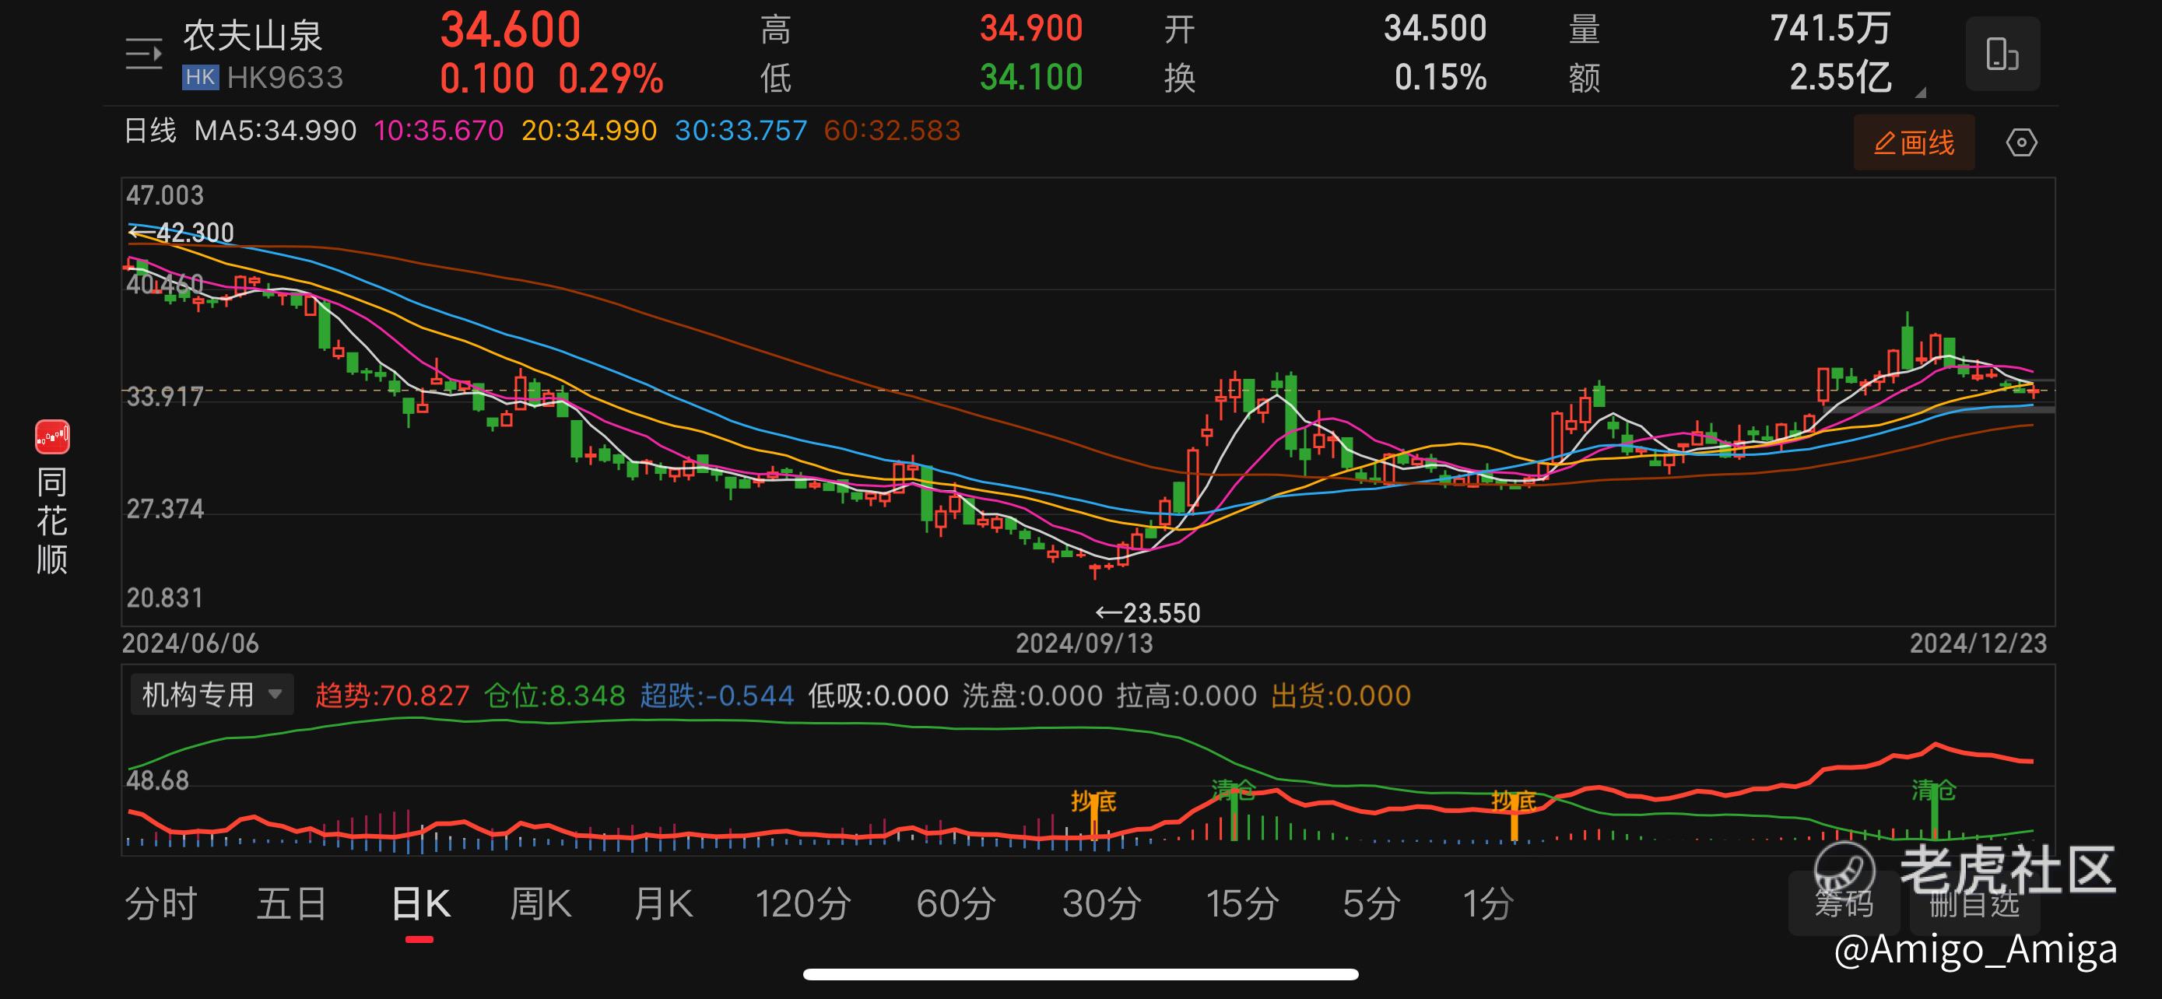Tap the 同花顺 red logo icon
This screenshot has width=2162, height=999.
[52, 437]
